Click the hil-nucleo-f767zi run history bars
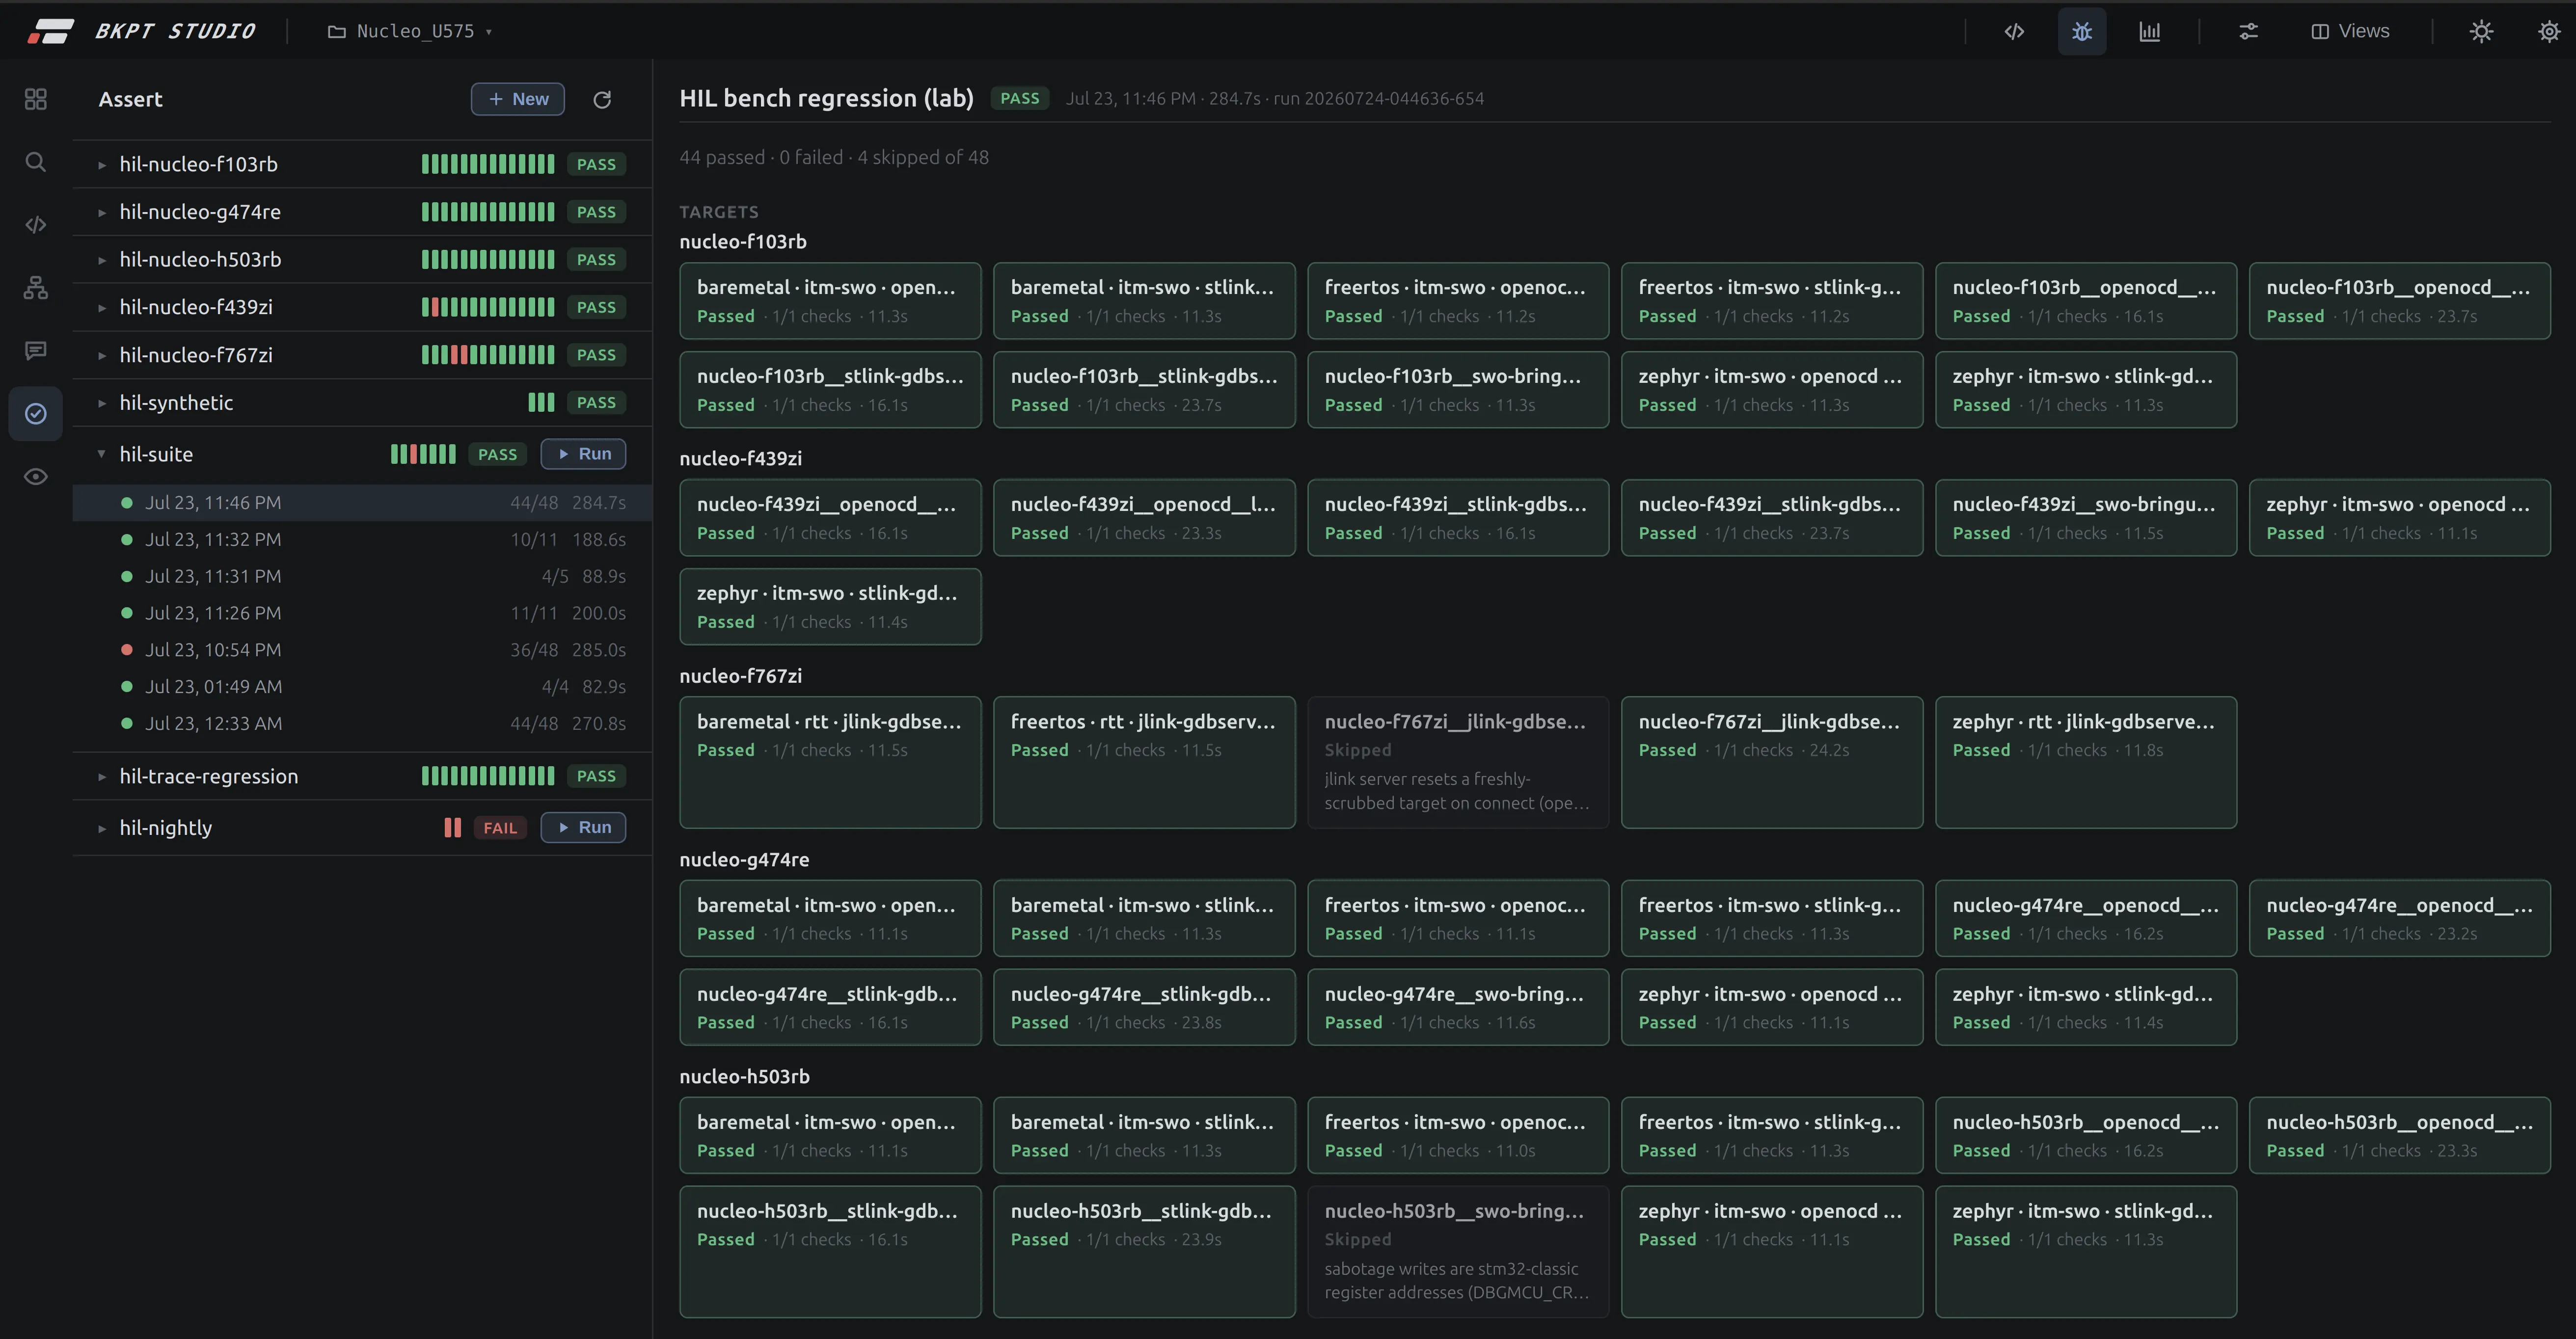The width and height of the screenshot is (2576, 1339). coord(488,355)
